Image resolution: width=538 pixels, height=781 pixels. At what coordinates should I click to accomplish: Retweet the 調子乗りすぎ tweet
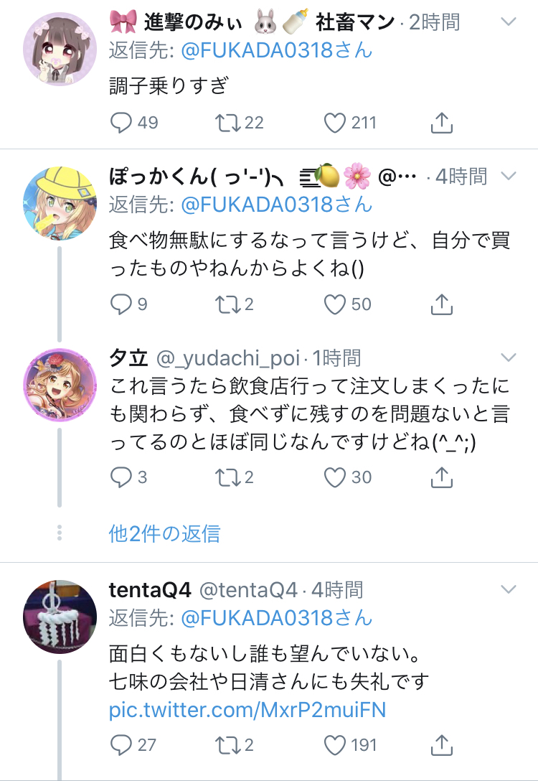228,123
